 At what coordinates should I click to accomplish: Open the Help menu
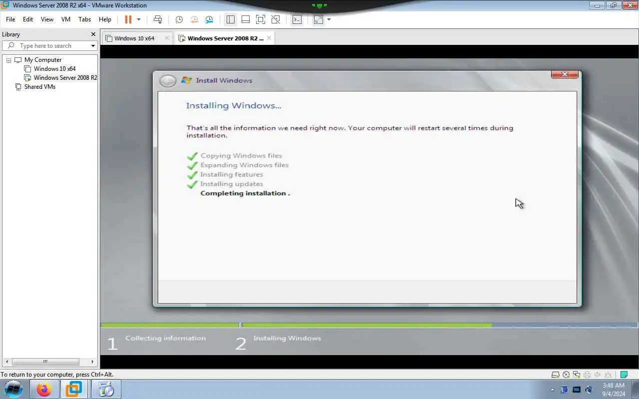(x=105, y=19)
